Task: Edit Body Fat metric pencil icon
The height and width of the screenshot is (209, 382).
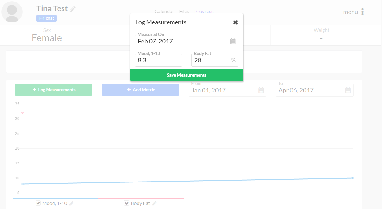Action: (x=154, y=203)
